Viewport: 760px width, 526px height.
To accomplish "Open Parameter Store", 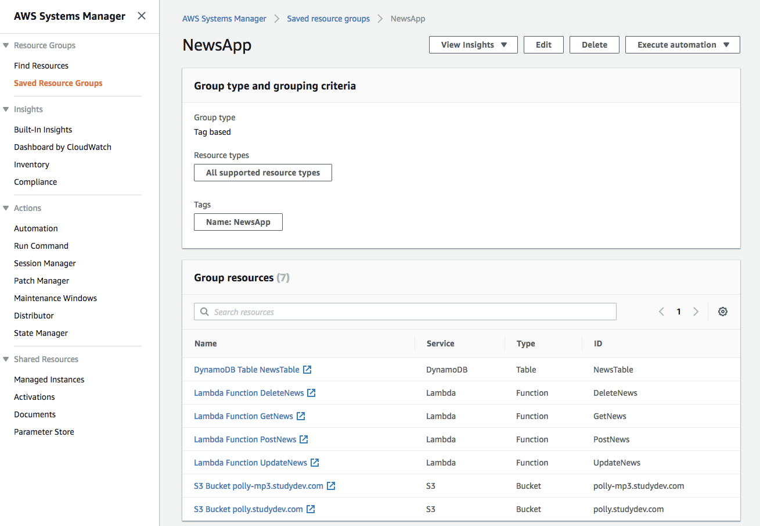I will click(x=44, y=432).
